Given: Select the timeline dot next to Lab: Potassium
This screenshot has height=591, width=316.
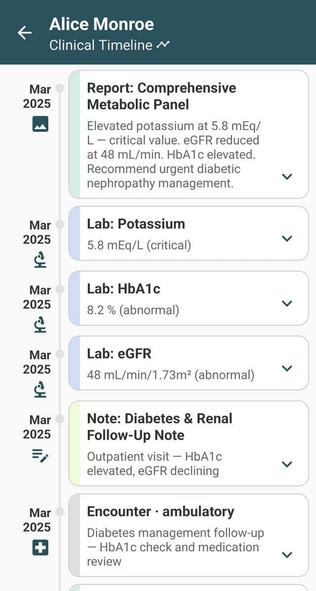Looking at the screenshot, I should pyautogui.click(x=60, y=224).
